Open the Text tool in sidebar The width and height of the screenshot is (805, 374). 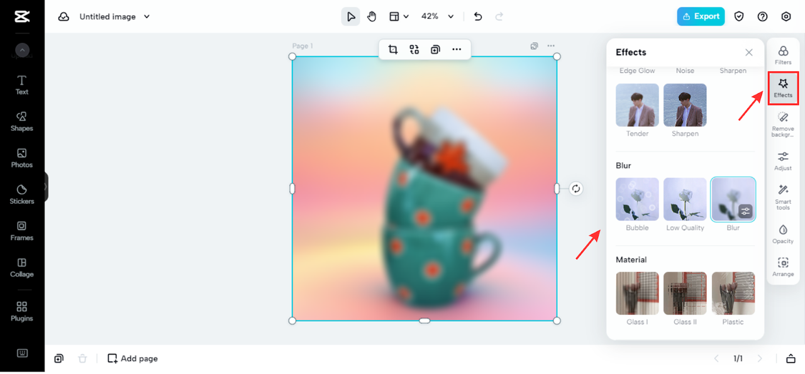(x=22, y=85)
